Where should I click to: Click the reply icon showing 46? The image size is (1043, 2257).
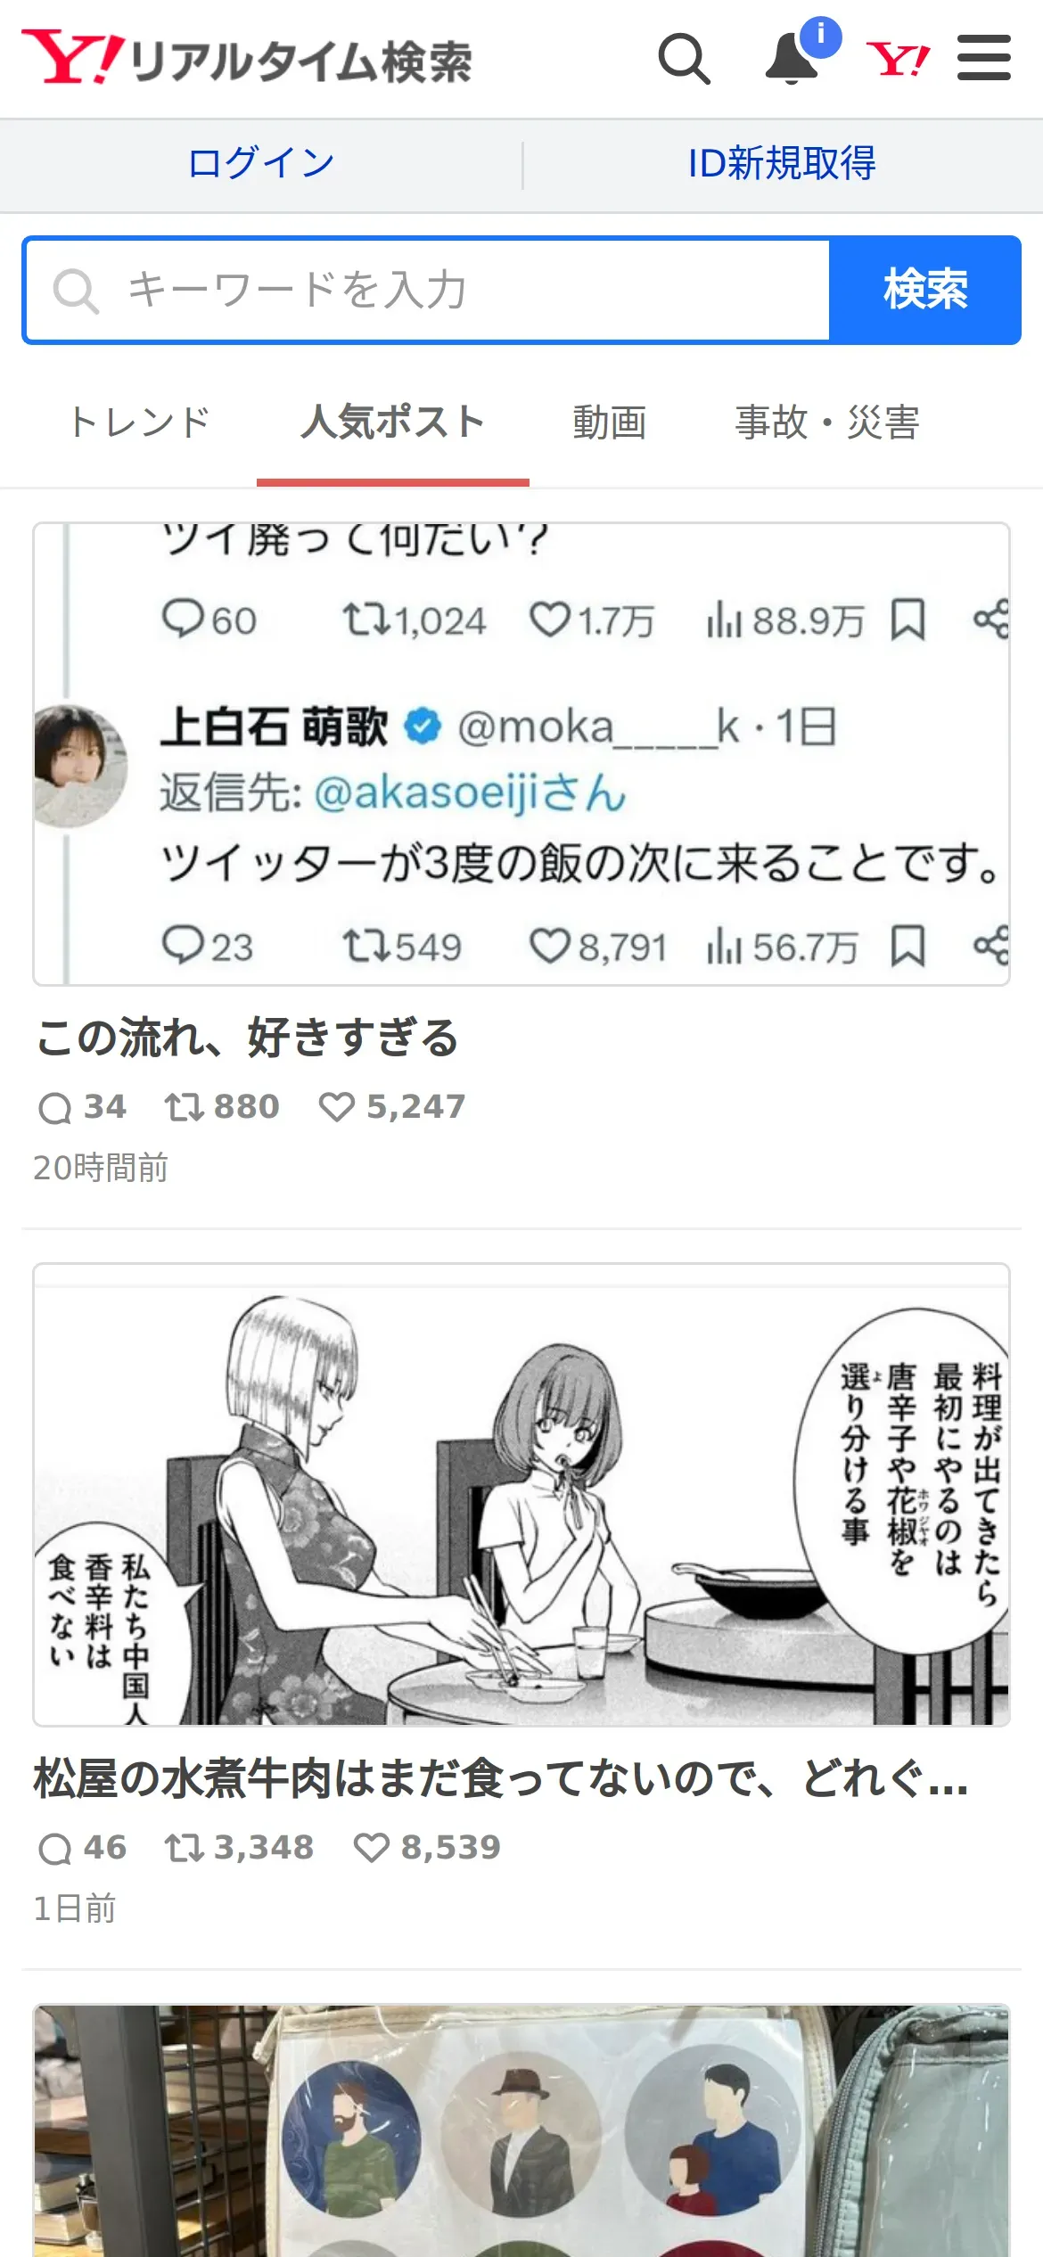pyautogui.click(x=55, y=1848)
